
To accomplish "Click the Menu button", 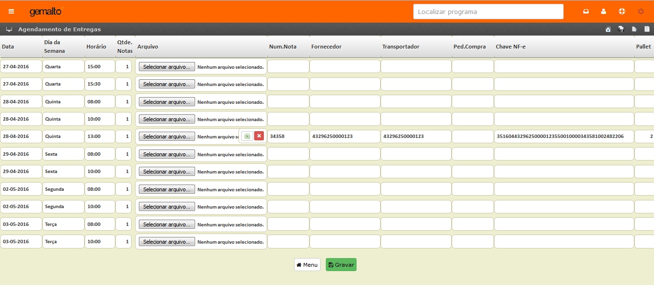I will (x=307, y=265).
